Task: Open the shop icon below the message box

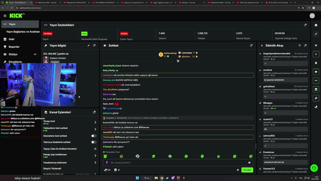Action: pos(115,170)
